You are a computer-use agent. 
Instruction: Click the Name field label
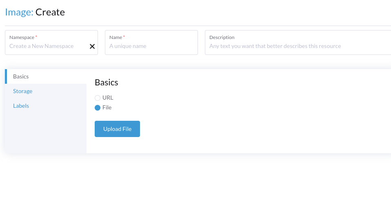116,37
